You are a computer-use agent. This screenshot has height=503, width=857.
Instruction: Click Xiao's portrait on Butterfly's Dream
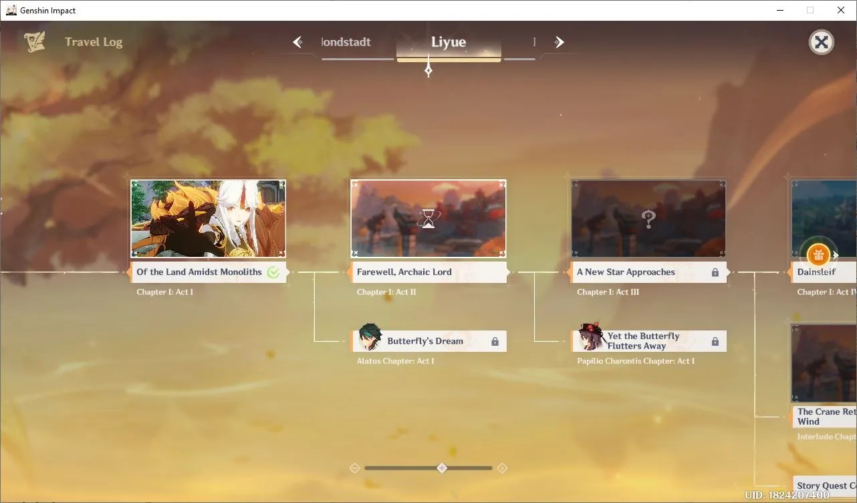pyautogui.click(x=370, y=338)
